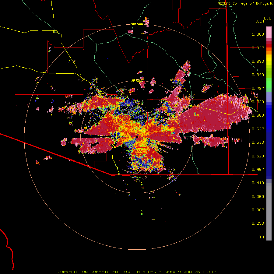The image size is (274, 274).
Task: Click the Correlation Coefficient caption at bottom
Action: tap(137, 272)
